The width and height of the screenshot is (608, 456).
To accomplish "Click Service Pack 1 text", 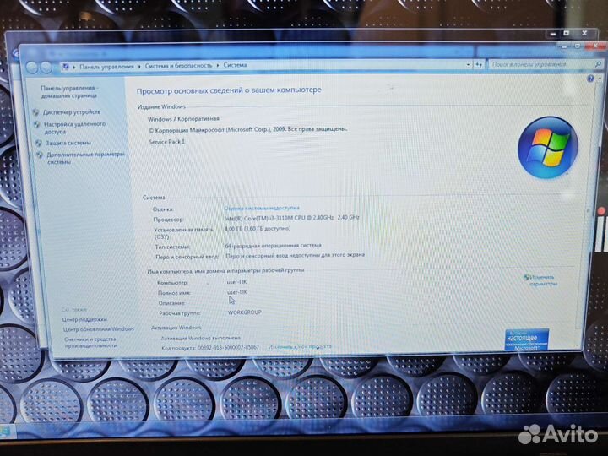I will (166, 142).
